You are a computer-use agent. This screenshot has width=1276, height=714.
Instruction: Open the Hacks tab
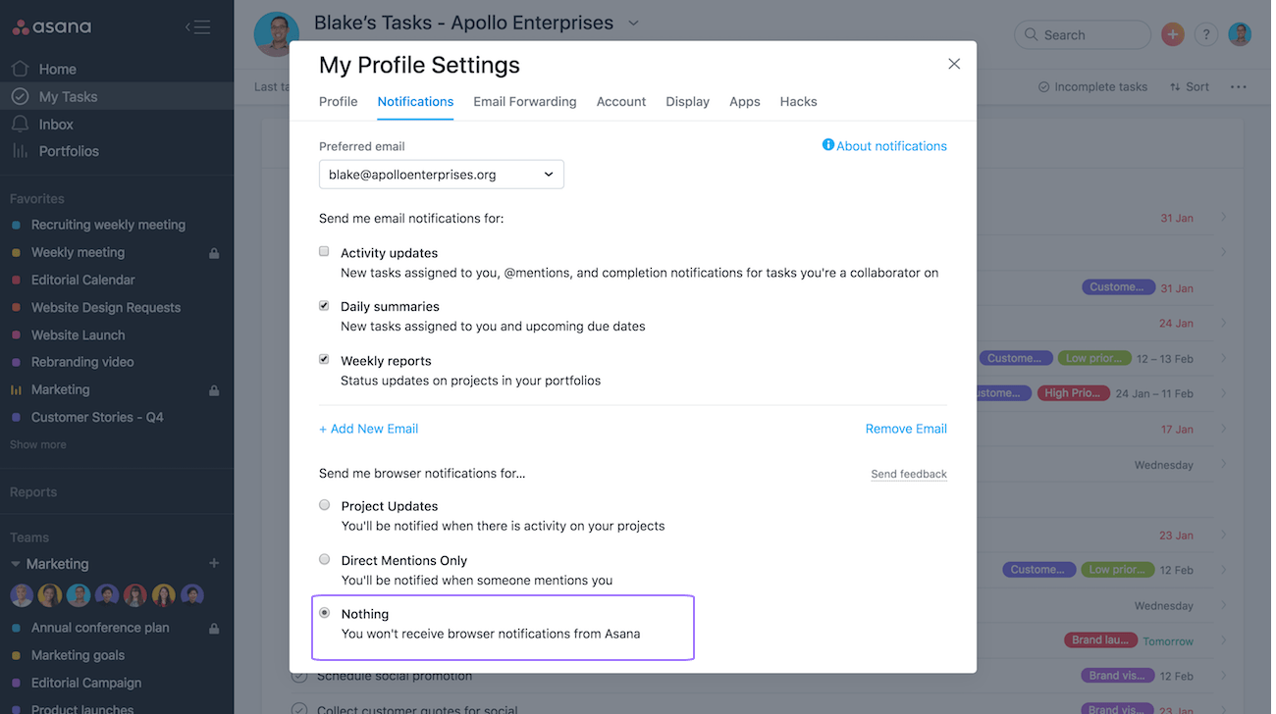pos(799,101)
